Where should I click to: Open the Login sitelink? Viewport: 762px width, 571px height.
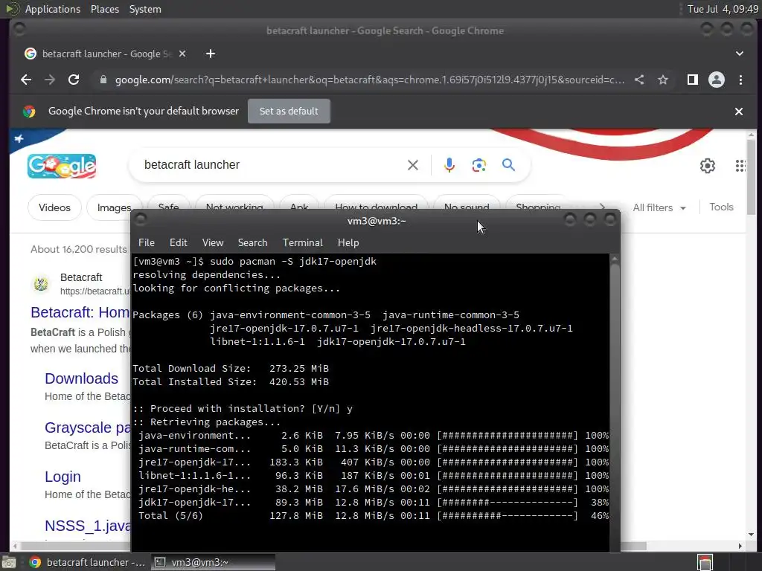[63, 477]
